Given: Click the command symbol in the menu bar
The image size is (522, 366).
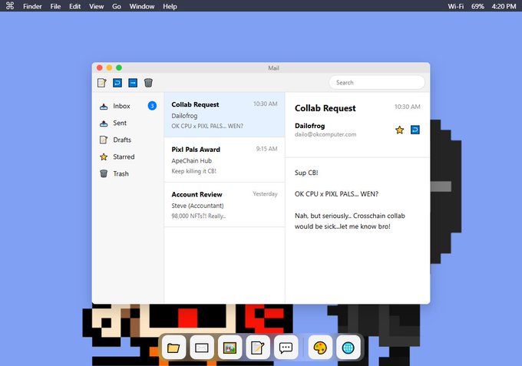Looking at the screenshot, I should (10, 6).
